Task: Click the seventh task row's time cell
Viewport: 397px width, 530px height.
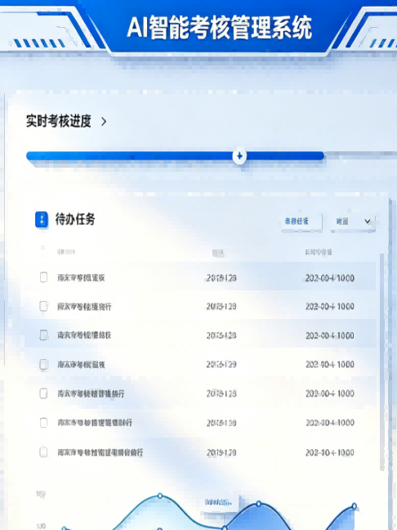Action: [x=330, y=452]
